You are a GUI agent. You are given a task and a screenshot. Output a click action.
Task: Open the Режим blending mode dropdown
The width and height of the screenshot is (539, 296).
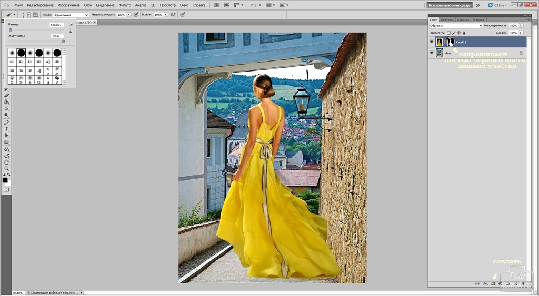[x=71, y=15]
